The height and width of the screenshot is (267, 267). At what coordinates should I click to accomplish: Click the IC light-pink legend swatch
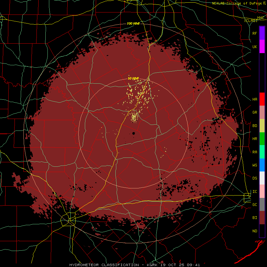pos(262,191)
